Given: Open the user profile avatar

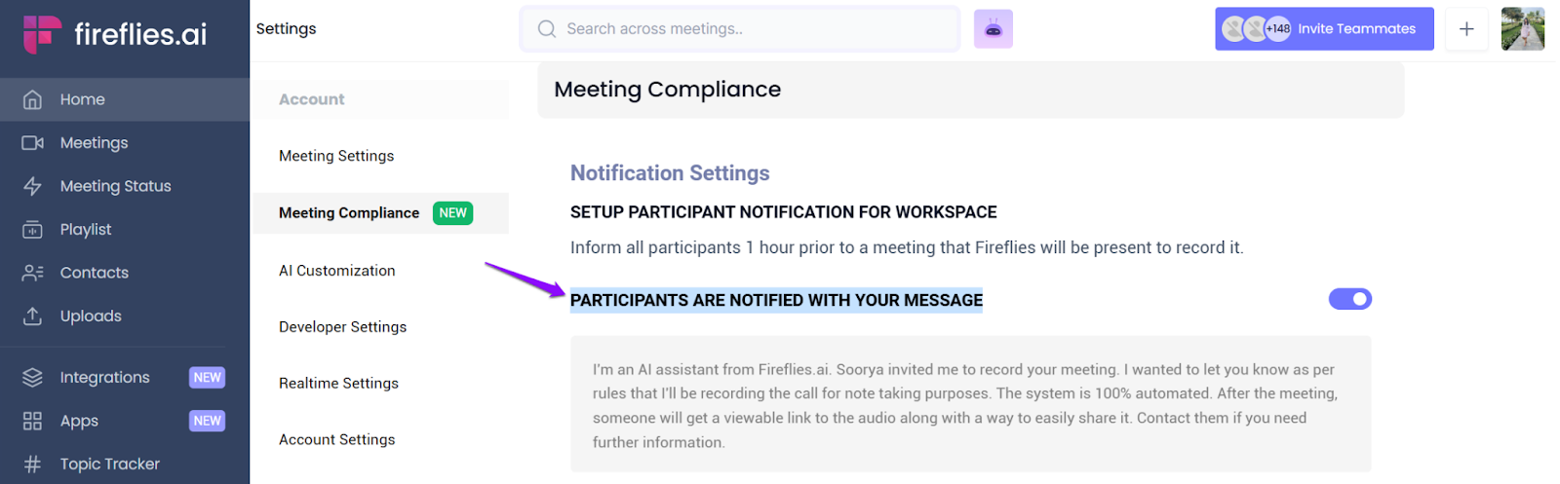Looking at the screenshot, I should tap(1522, 29).
